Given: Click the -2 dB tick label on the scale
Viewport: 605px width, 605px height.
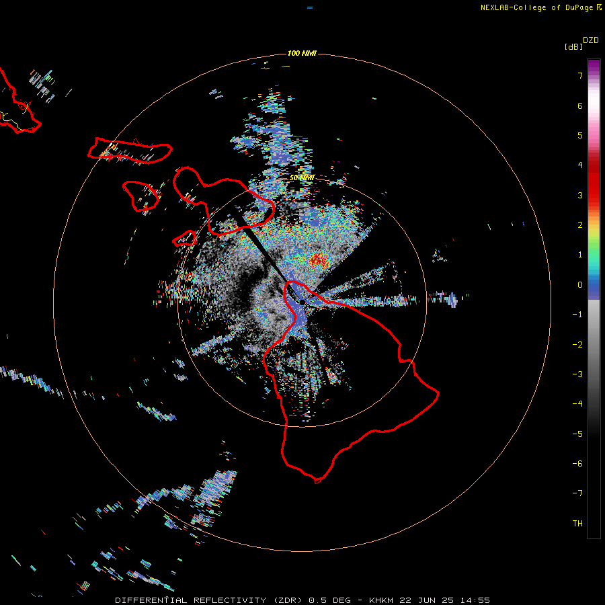Looking at the screenshot, I should tap(577, 345).
